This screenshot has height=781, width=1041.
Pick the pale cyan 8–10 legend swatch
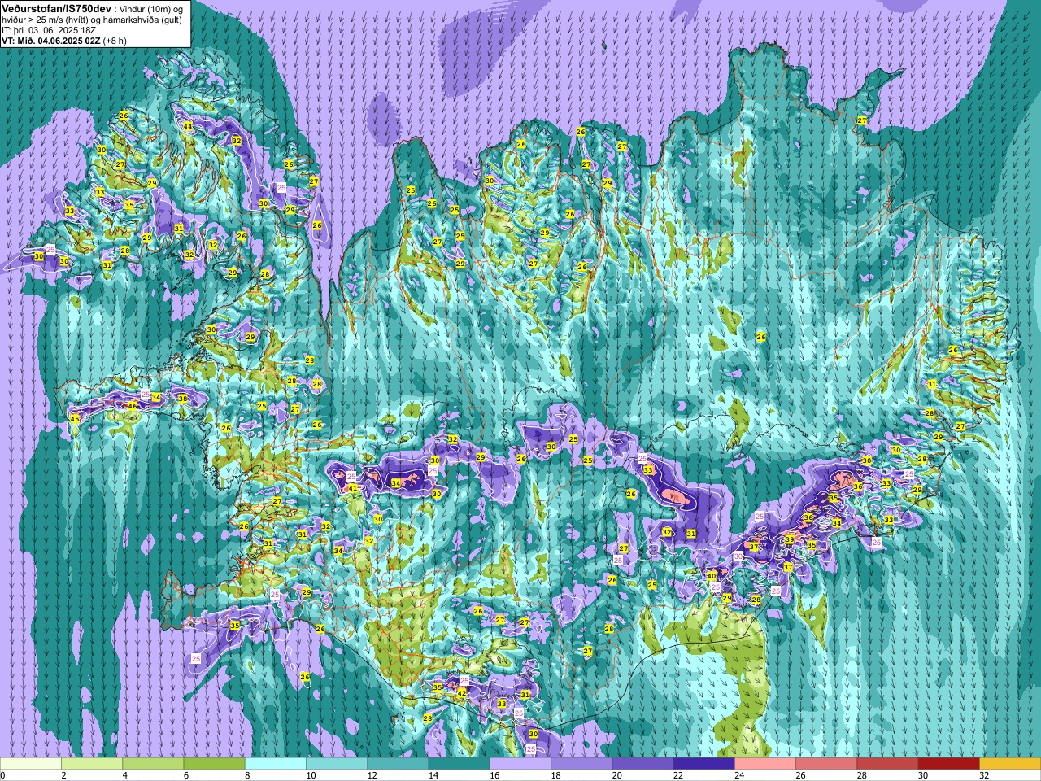[x=276, y=764]
